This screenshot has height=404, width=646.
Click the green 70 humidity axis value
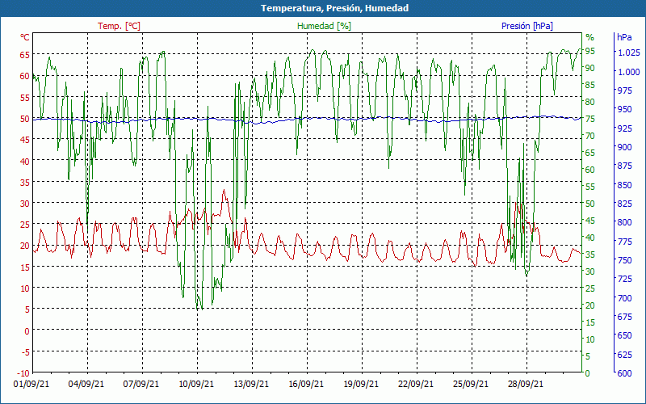pyautogui.click(x=589, y=136)
